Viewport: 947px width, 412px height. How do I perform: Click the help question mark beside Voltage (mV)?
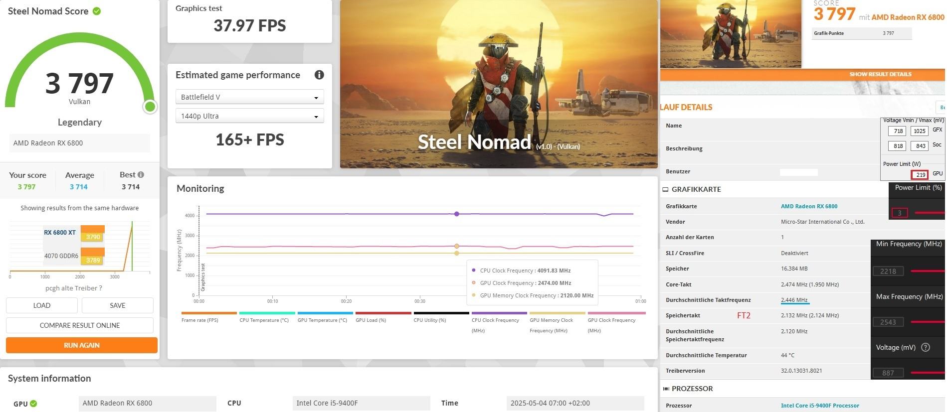(926, 347)
